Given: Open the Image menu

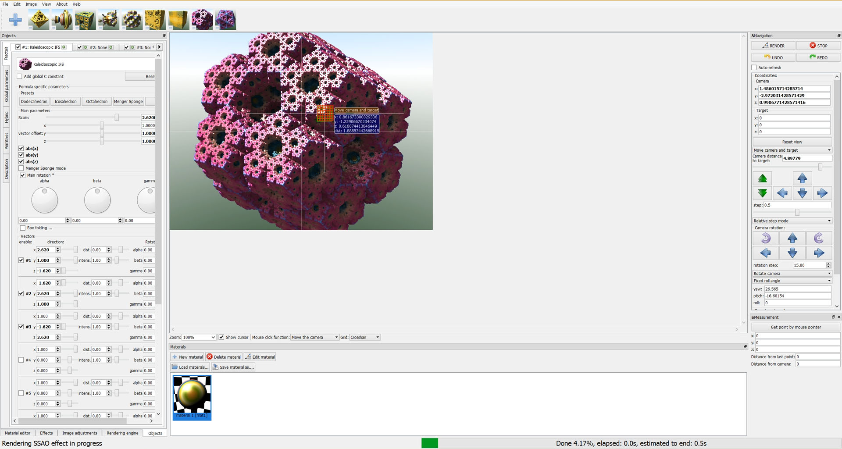Looking at the screenshot, I should pyautogui.click(x=31, y=4).
